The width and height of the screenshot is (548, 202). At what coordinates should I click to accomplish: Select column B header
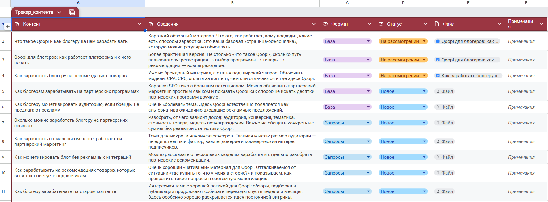(232, 3)
